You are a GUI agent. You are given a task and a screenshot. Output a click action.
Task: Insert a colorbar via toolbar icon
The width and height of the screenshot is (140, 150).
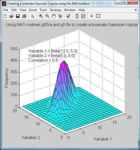pyautogui.click(x=77, y=16)
